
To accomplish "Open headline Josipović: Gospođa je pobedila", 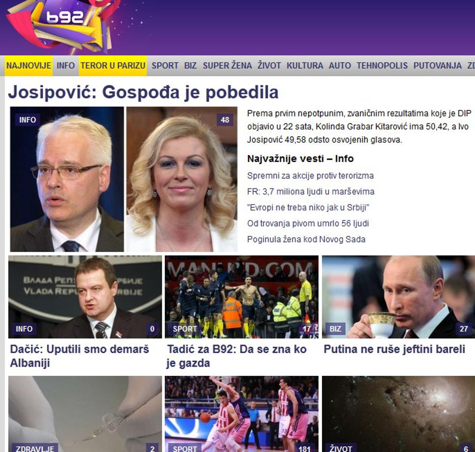I will 144,92.
